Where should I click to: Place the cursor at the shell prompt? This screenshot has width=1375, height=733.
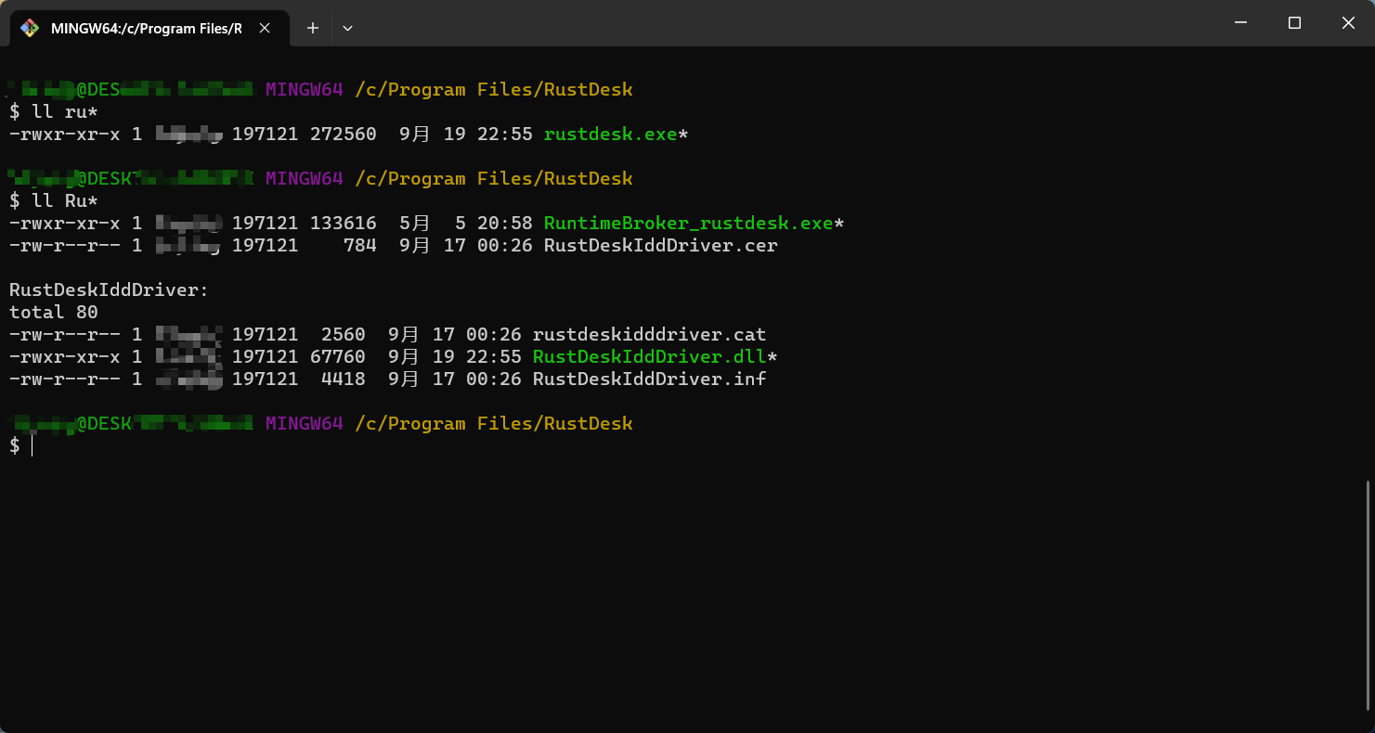31,445
